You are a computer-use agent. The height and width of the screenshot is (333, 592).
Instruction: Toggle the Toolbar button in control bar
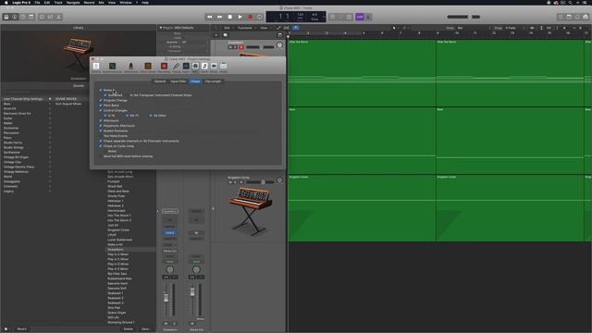(31, 17)
